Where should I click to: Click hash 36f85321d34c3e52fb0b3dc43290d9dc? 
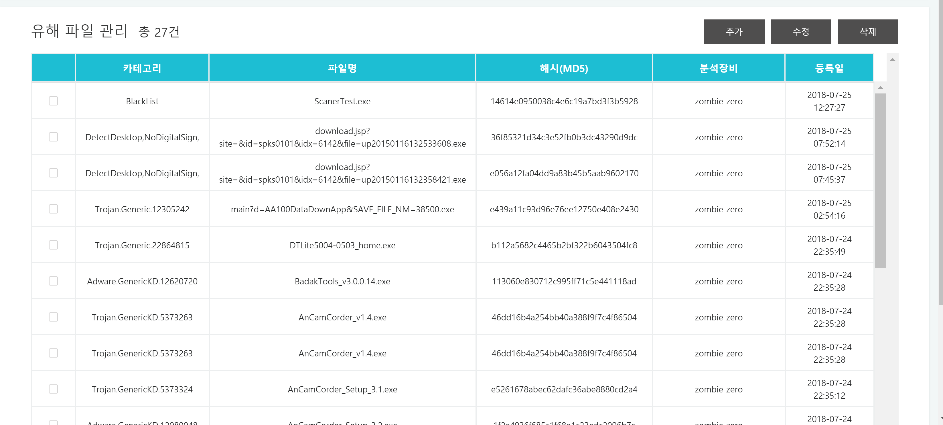click(564, 137)
